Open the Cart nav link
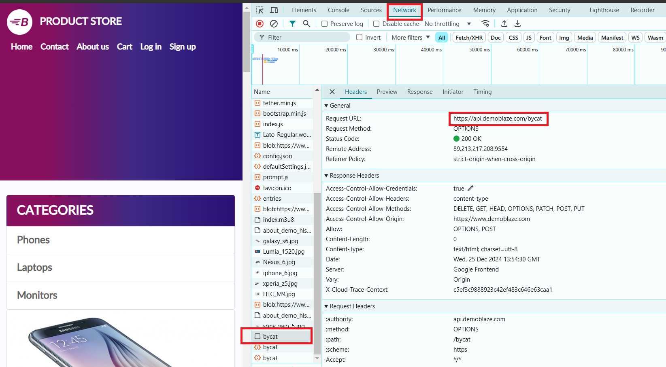666x367 pixels. point(125,47)
